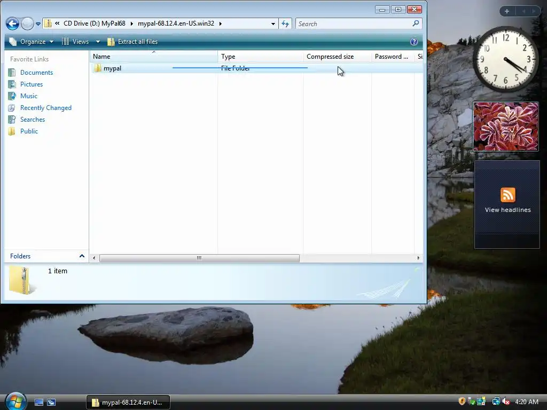Click the Recently Changed icon
Image resolution: width=547 pixels, height=410 pixels.
tap(12, 108)
